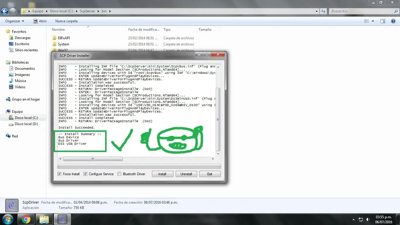The width and height of the screenshot is (400, 225).
Task: Click the Forward navigation arrow in Explorer
Action: [13, 11]
